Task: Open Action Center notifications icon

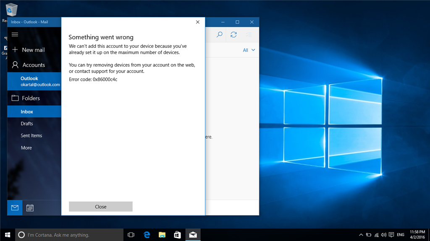Action: tap(391, 235)
